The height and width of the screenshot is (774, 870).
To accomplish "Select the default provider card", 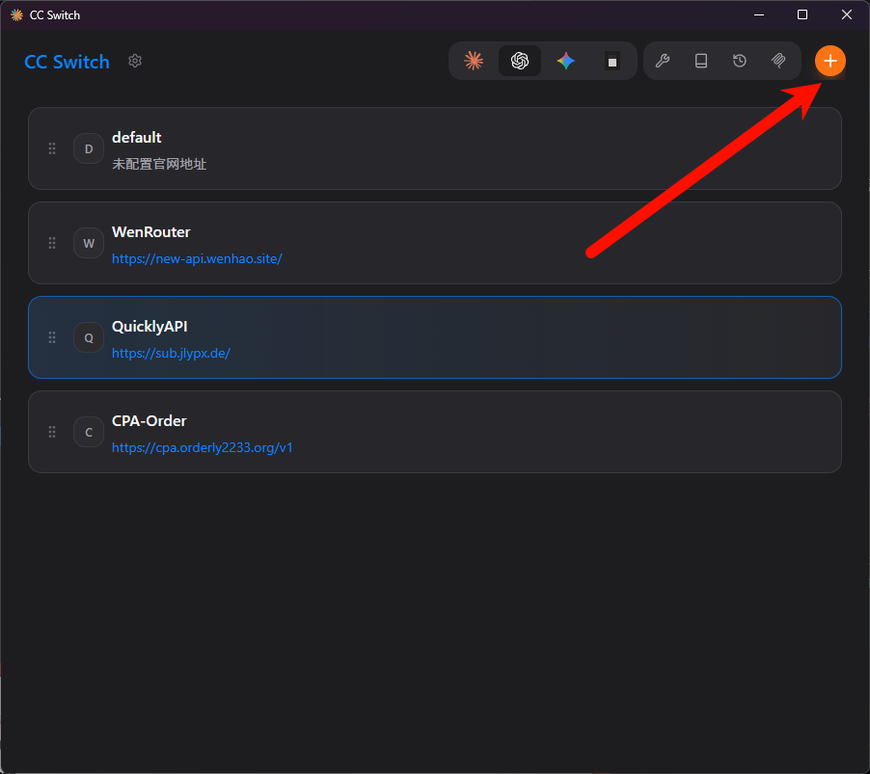I will coord(482,148).
